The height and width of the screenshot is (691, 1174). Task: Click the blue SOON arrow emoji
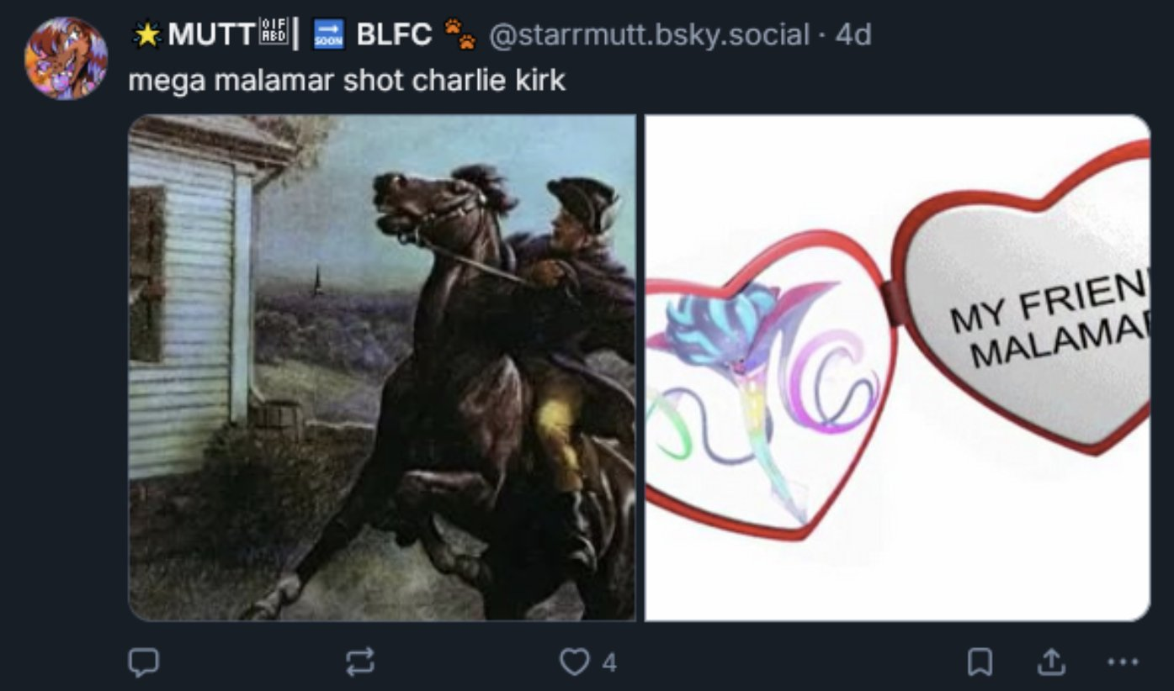coord(328,34)
